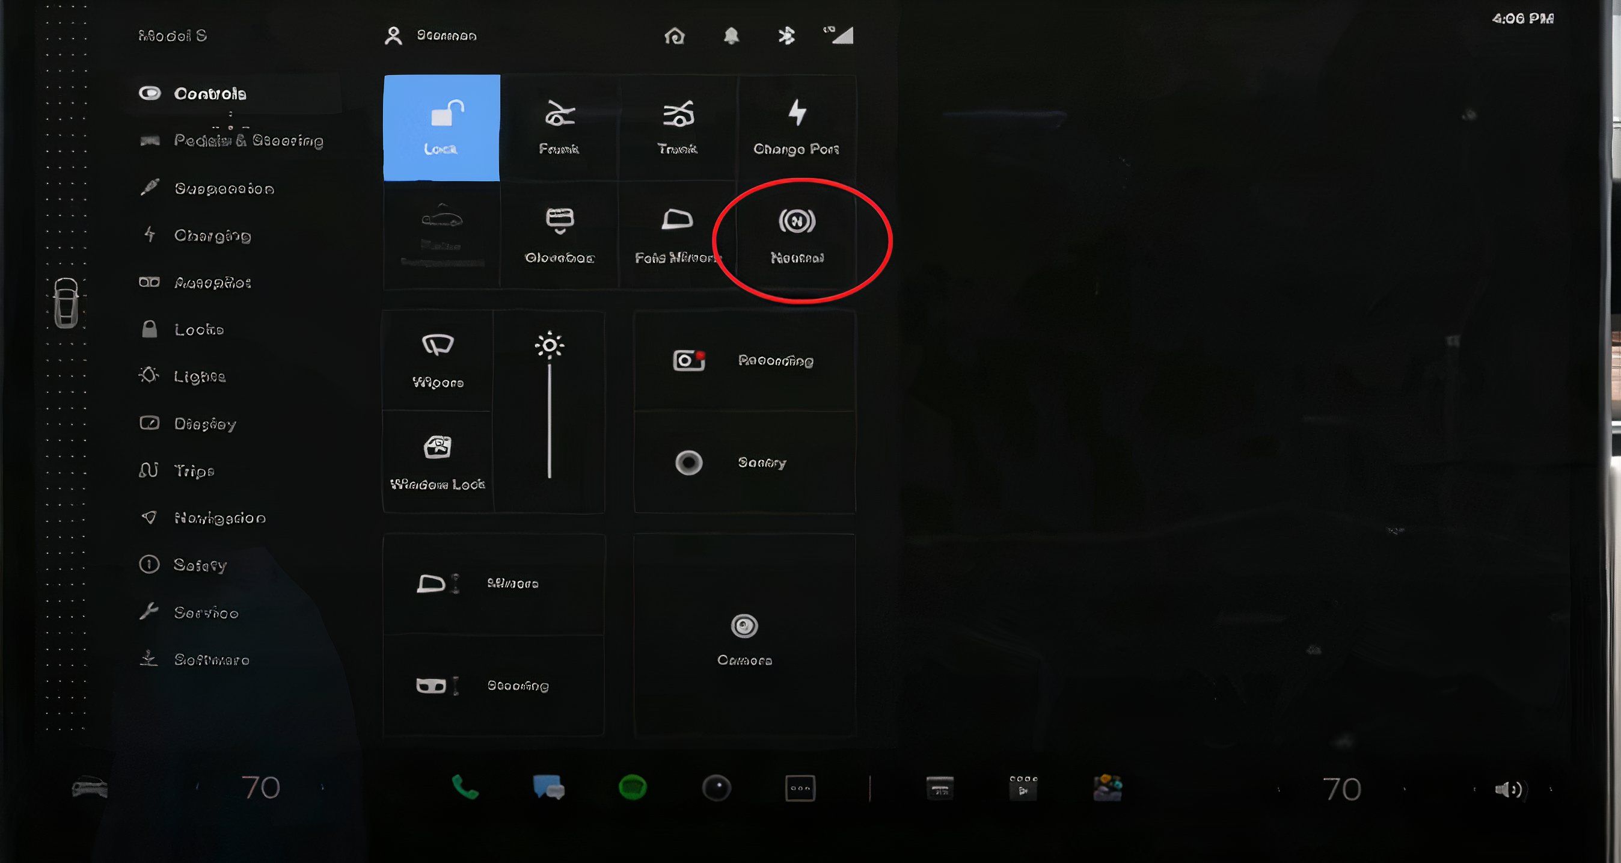
Task: Open the driver profile selector
Action: pos(431,36)
